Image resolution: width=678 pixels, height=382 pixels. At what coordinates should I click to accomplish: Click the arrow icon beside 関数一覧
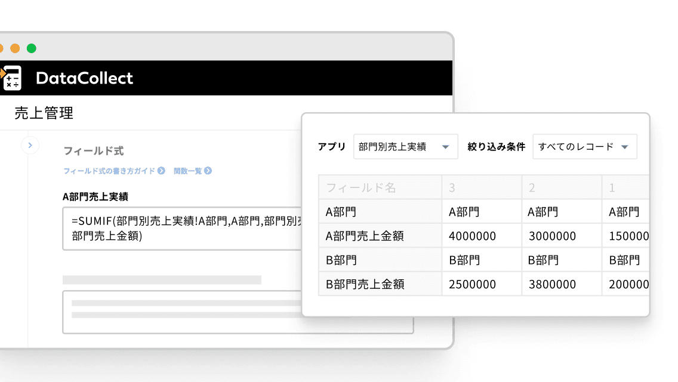click(x=208, y=171)
